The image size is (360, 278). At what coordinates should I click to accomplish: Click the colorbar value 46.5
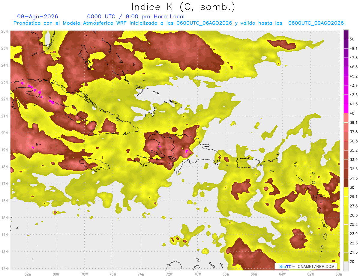tap(354, 67)
